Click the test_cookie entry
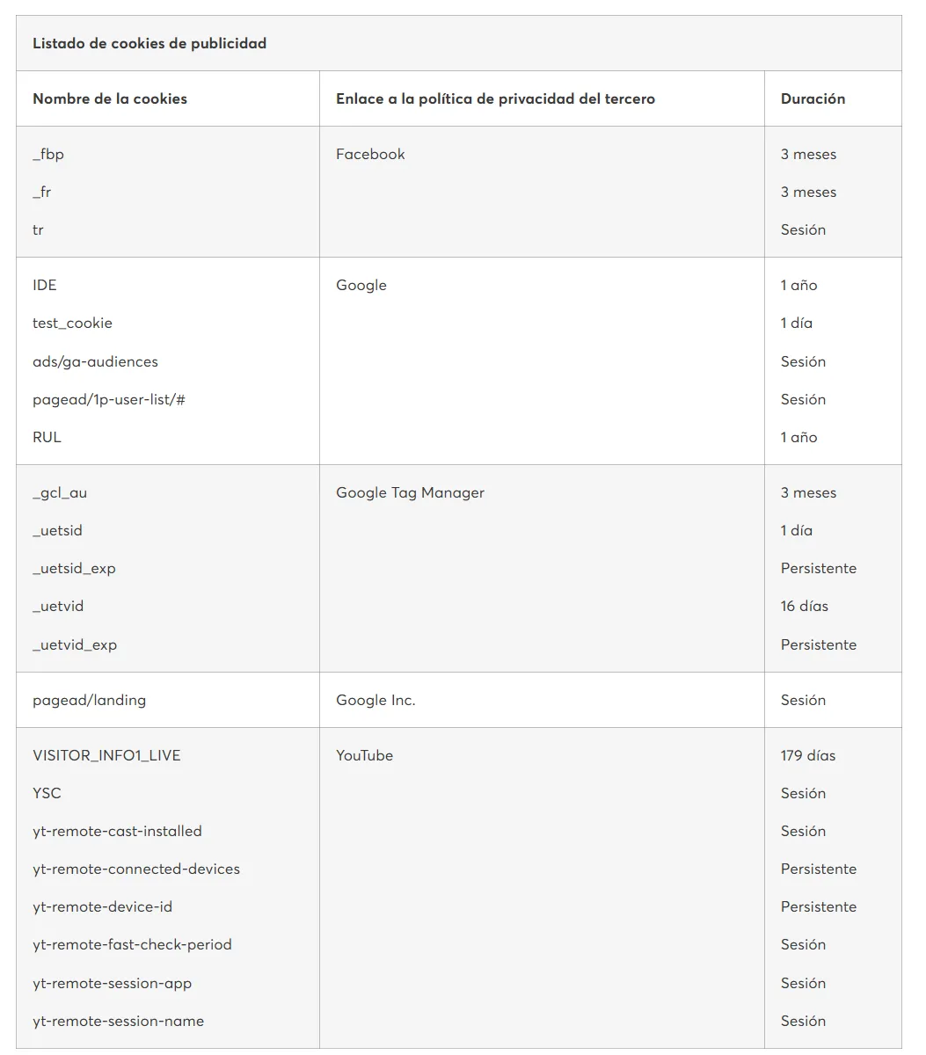The image size is (926, 1055). click(72, 323)
